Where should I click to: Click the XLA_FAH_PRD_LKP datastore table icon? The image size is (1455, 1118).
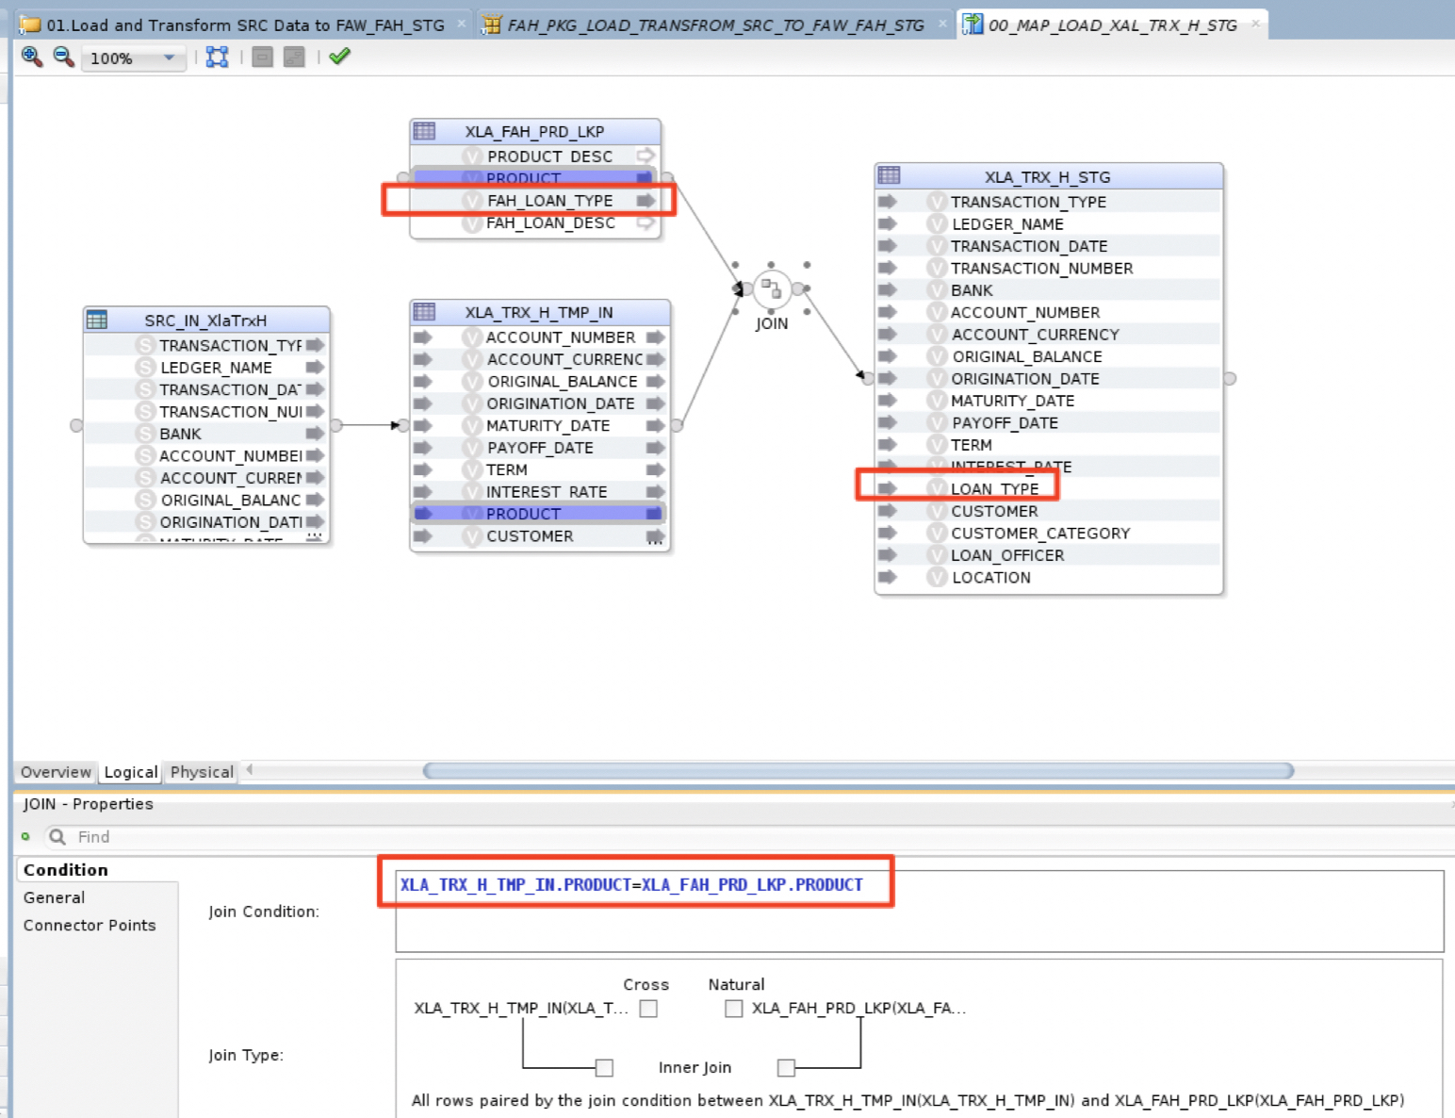[425, 131]
